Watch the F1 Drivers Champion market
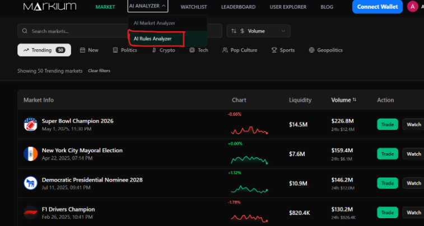 point(414,213)
